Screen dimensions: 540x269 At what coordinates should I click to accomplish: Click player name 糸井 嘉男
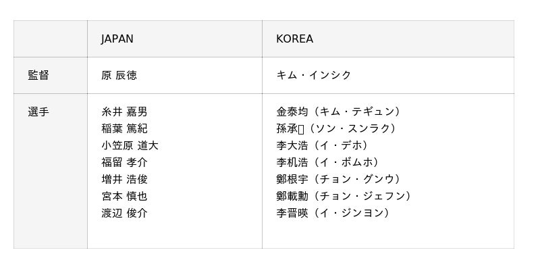tap(124, 112)
